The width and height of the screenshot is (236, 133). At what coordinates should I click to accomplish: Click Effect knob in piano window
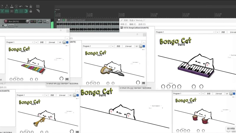tap(201, 86)
